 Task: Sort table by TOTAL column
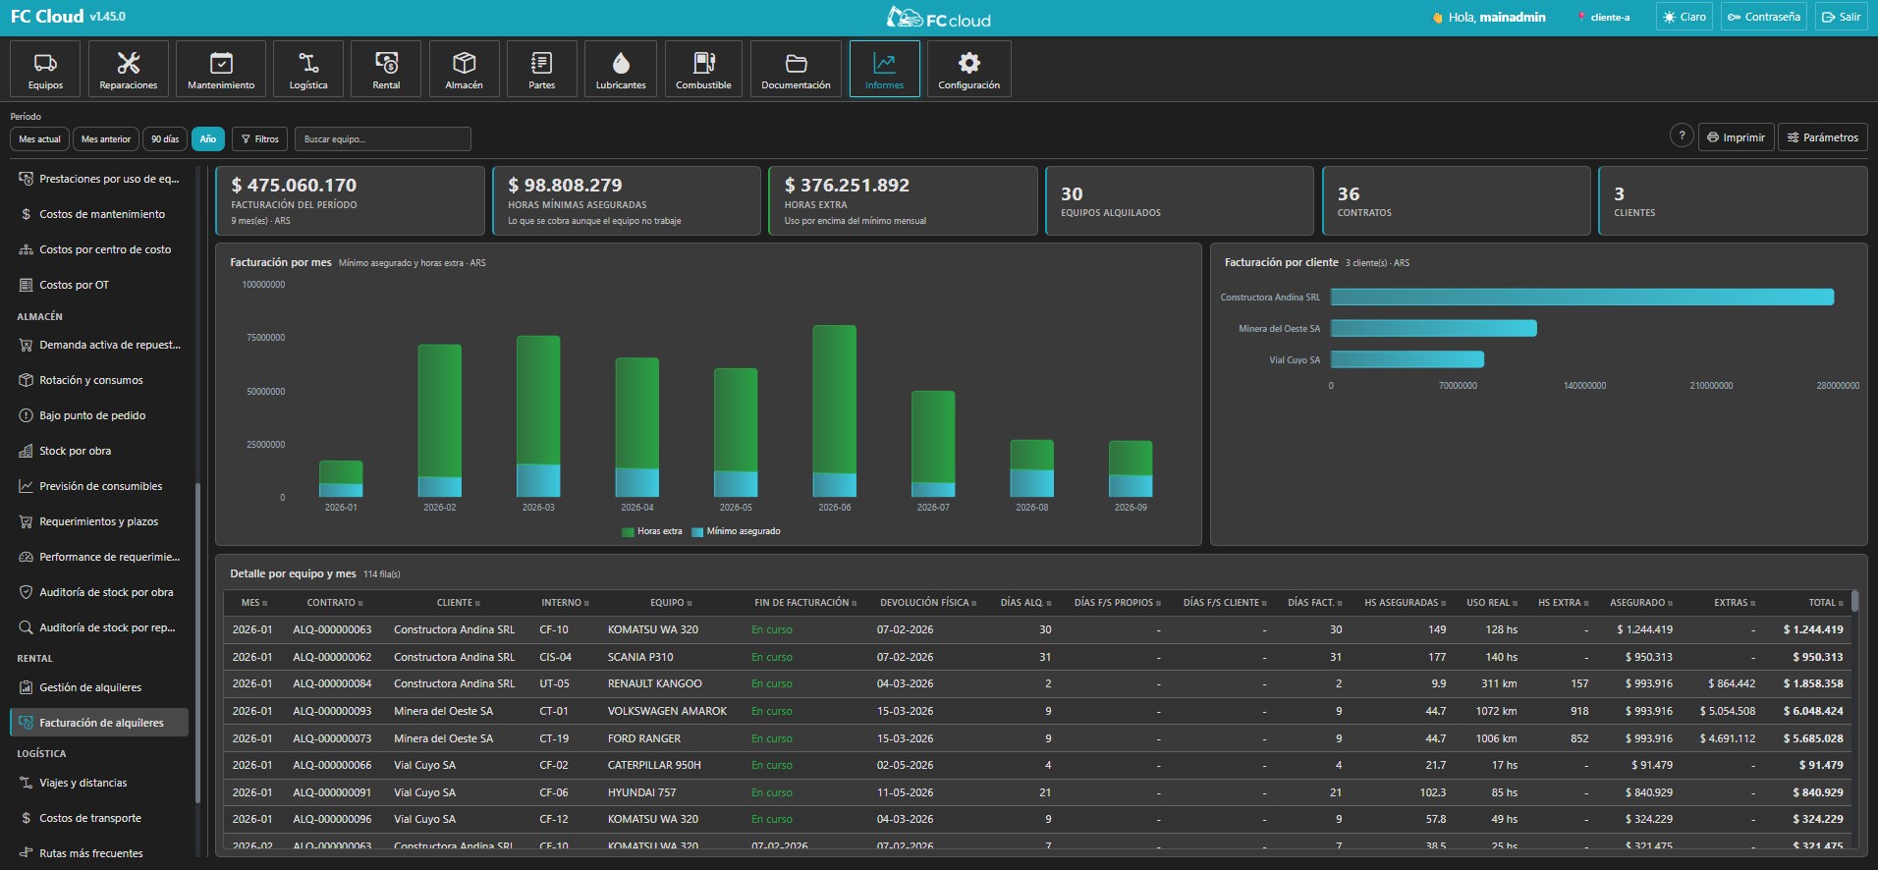tap(1826, 603)
